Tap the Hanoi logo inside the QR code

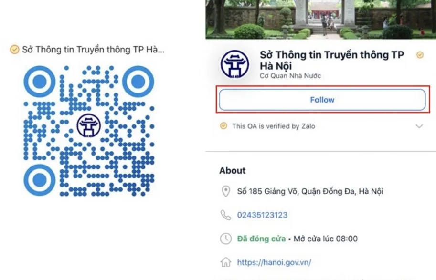89,125
